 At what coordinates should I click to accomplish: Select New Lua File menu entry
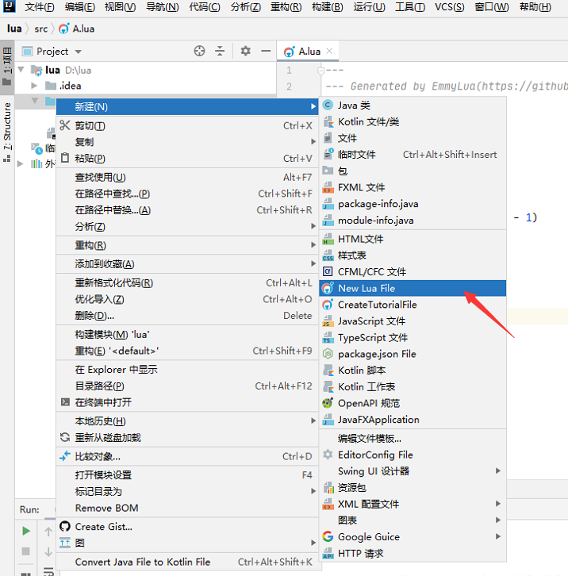413,288
